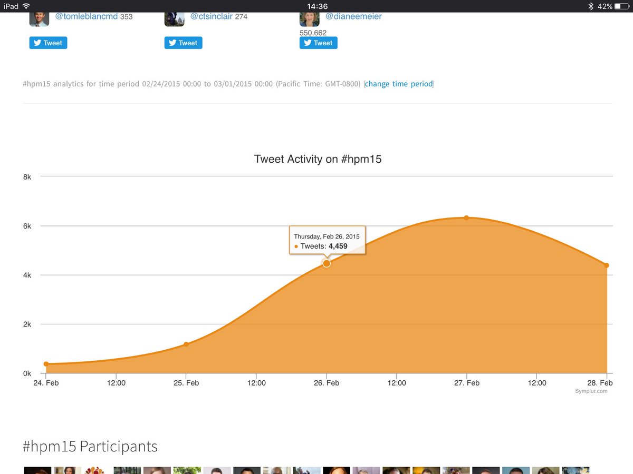Click the highlighted Feb 26 data point
633x474 pixels.
tap(327, 263)
